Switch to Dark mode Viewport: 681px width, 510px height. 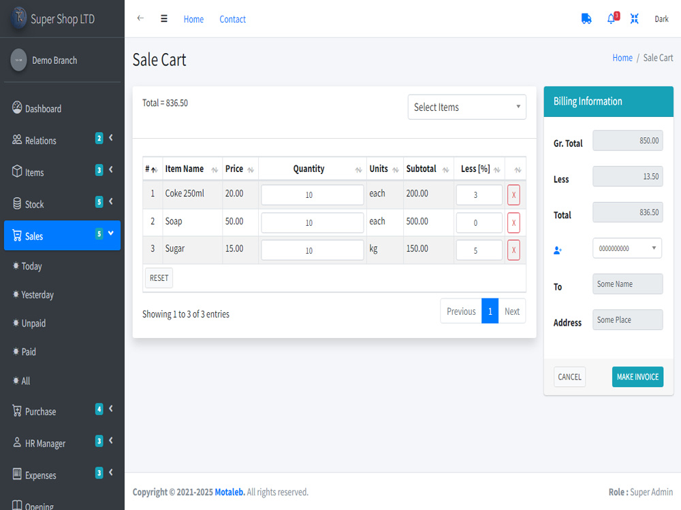coord(661,18)
